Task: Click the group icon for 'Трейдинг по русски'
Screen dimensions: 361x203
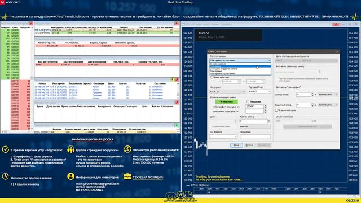Action: 71,149
